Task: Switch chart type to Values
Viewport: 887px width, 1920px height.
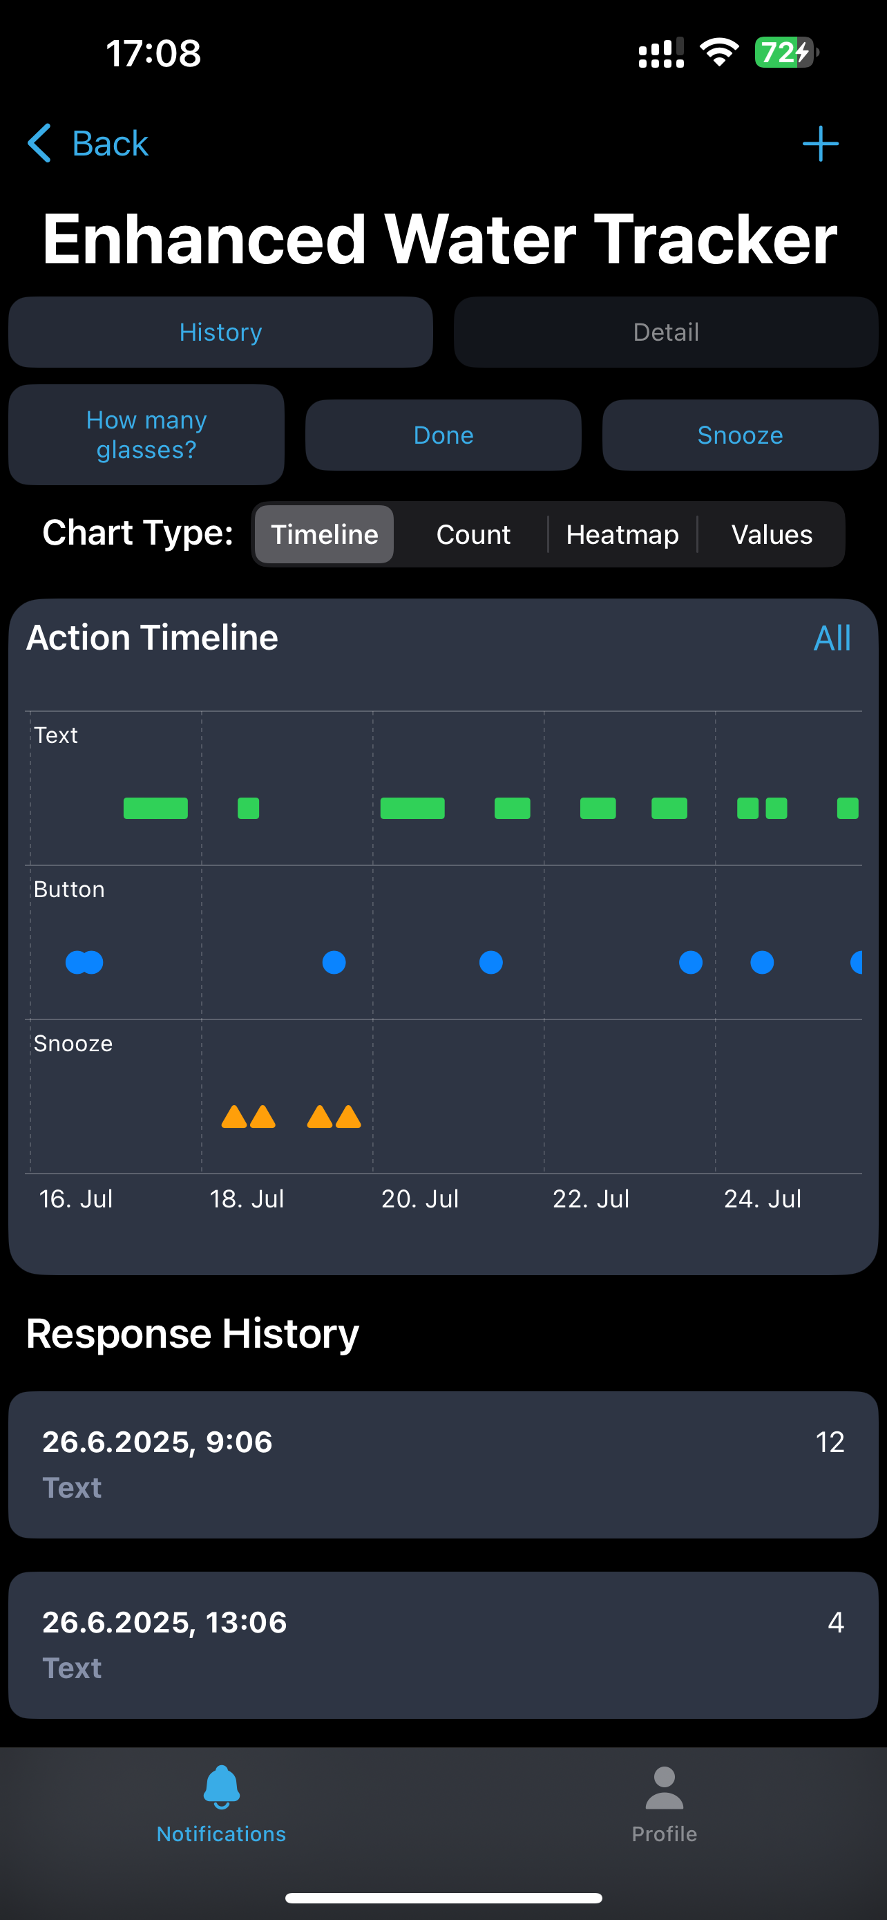Action: click(772, 534)
